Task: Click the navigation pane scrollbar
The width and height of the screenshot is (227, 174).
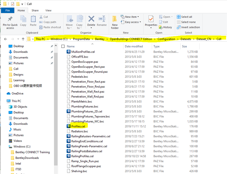Action: (x=56, y=109)
